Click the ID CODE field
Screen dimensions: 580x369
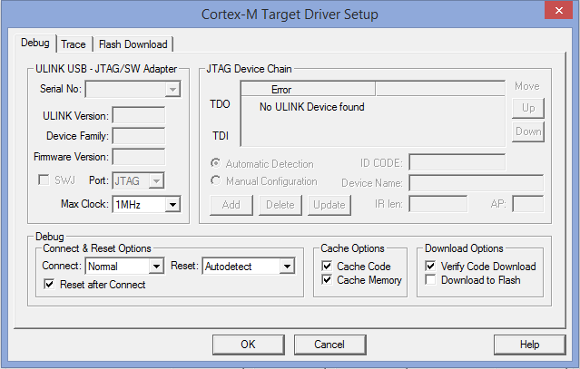[x=457, y=162]
